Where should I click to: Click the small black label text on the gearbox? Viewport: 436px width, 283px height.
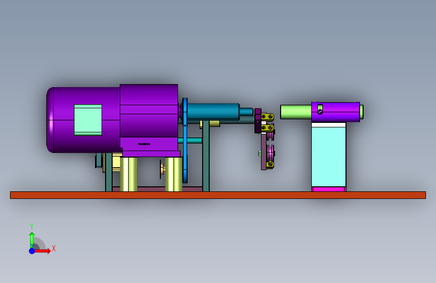point(144,144)
